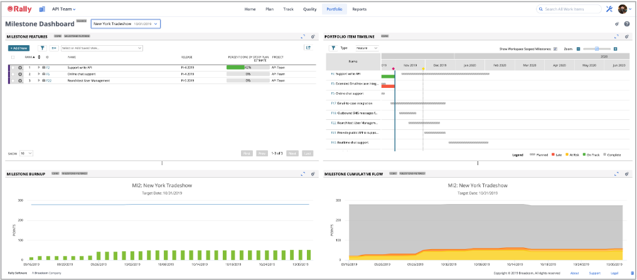Maximize the Milestone Burnup panel

point(302,173)
